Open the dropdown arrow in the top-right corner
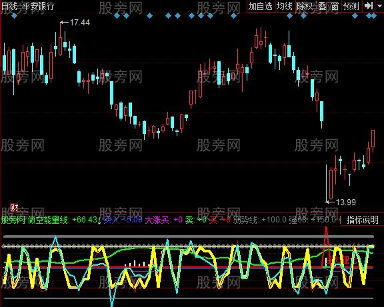This screenshot has height=307, width=384. pyautogui.click(x=379, y=6)
